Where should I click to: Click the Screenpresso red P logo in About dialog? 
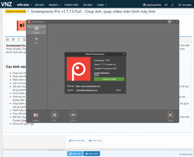pyautogui.click(x=79, y=69)
